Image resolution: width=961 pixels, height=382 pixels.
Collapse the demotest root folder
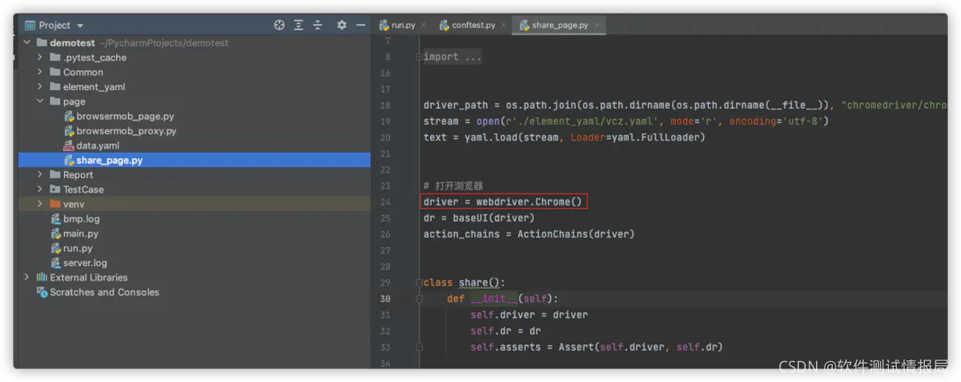(x=27, y=43)
